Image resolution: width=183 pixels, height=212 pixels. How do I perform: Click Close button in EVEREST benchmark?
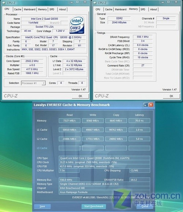point(145,206)
